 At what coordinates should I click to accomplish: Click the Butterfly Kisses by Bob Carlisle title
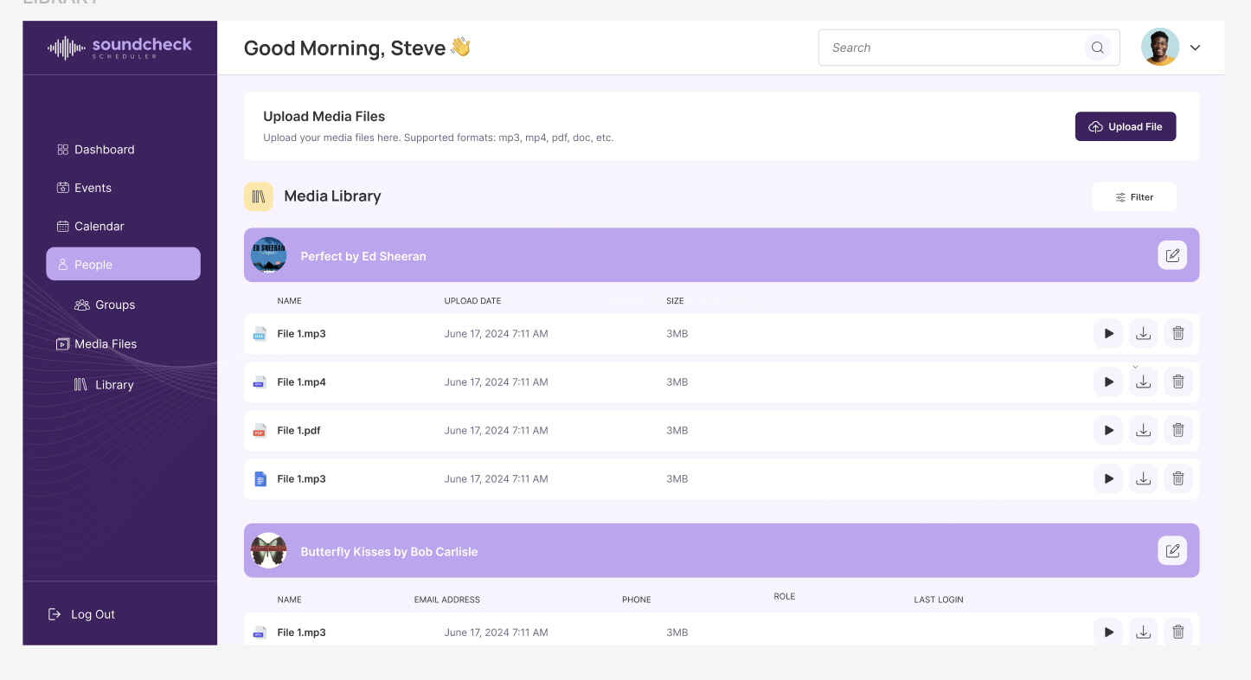point(388,551)
